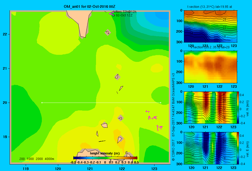The image size is (252, 171).
Task: Click the east endpoint of white transect line
Action: pos(161,103)
